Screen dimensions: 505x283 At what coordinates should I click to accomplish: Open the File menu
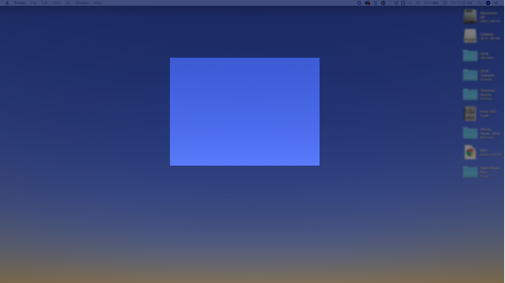coord(33,3)
